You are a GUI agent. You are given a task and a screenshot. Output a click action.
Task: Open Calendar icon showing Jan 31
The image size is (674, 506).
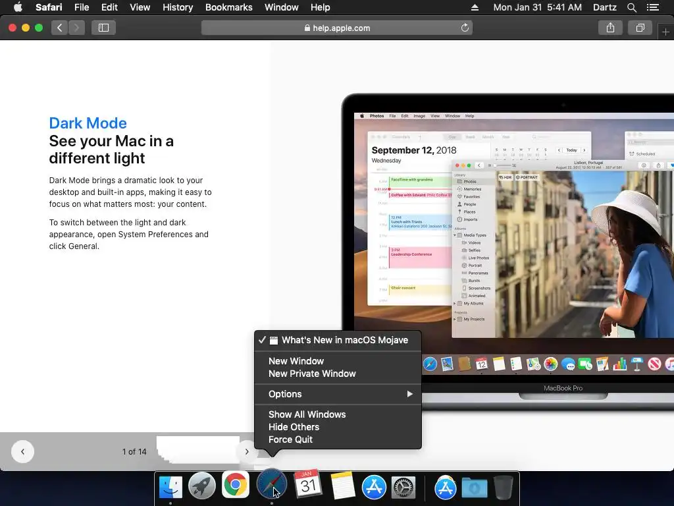coord(308,484)
